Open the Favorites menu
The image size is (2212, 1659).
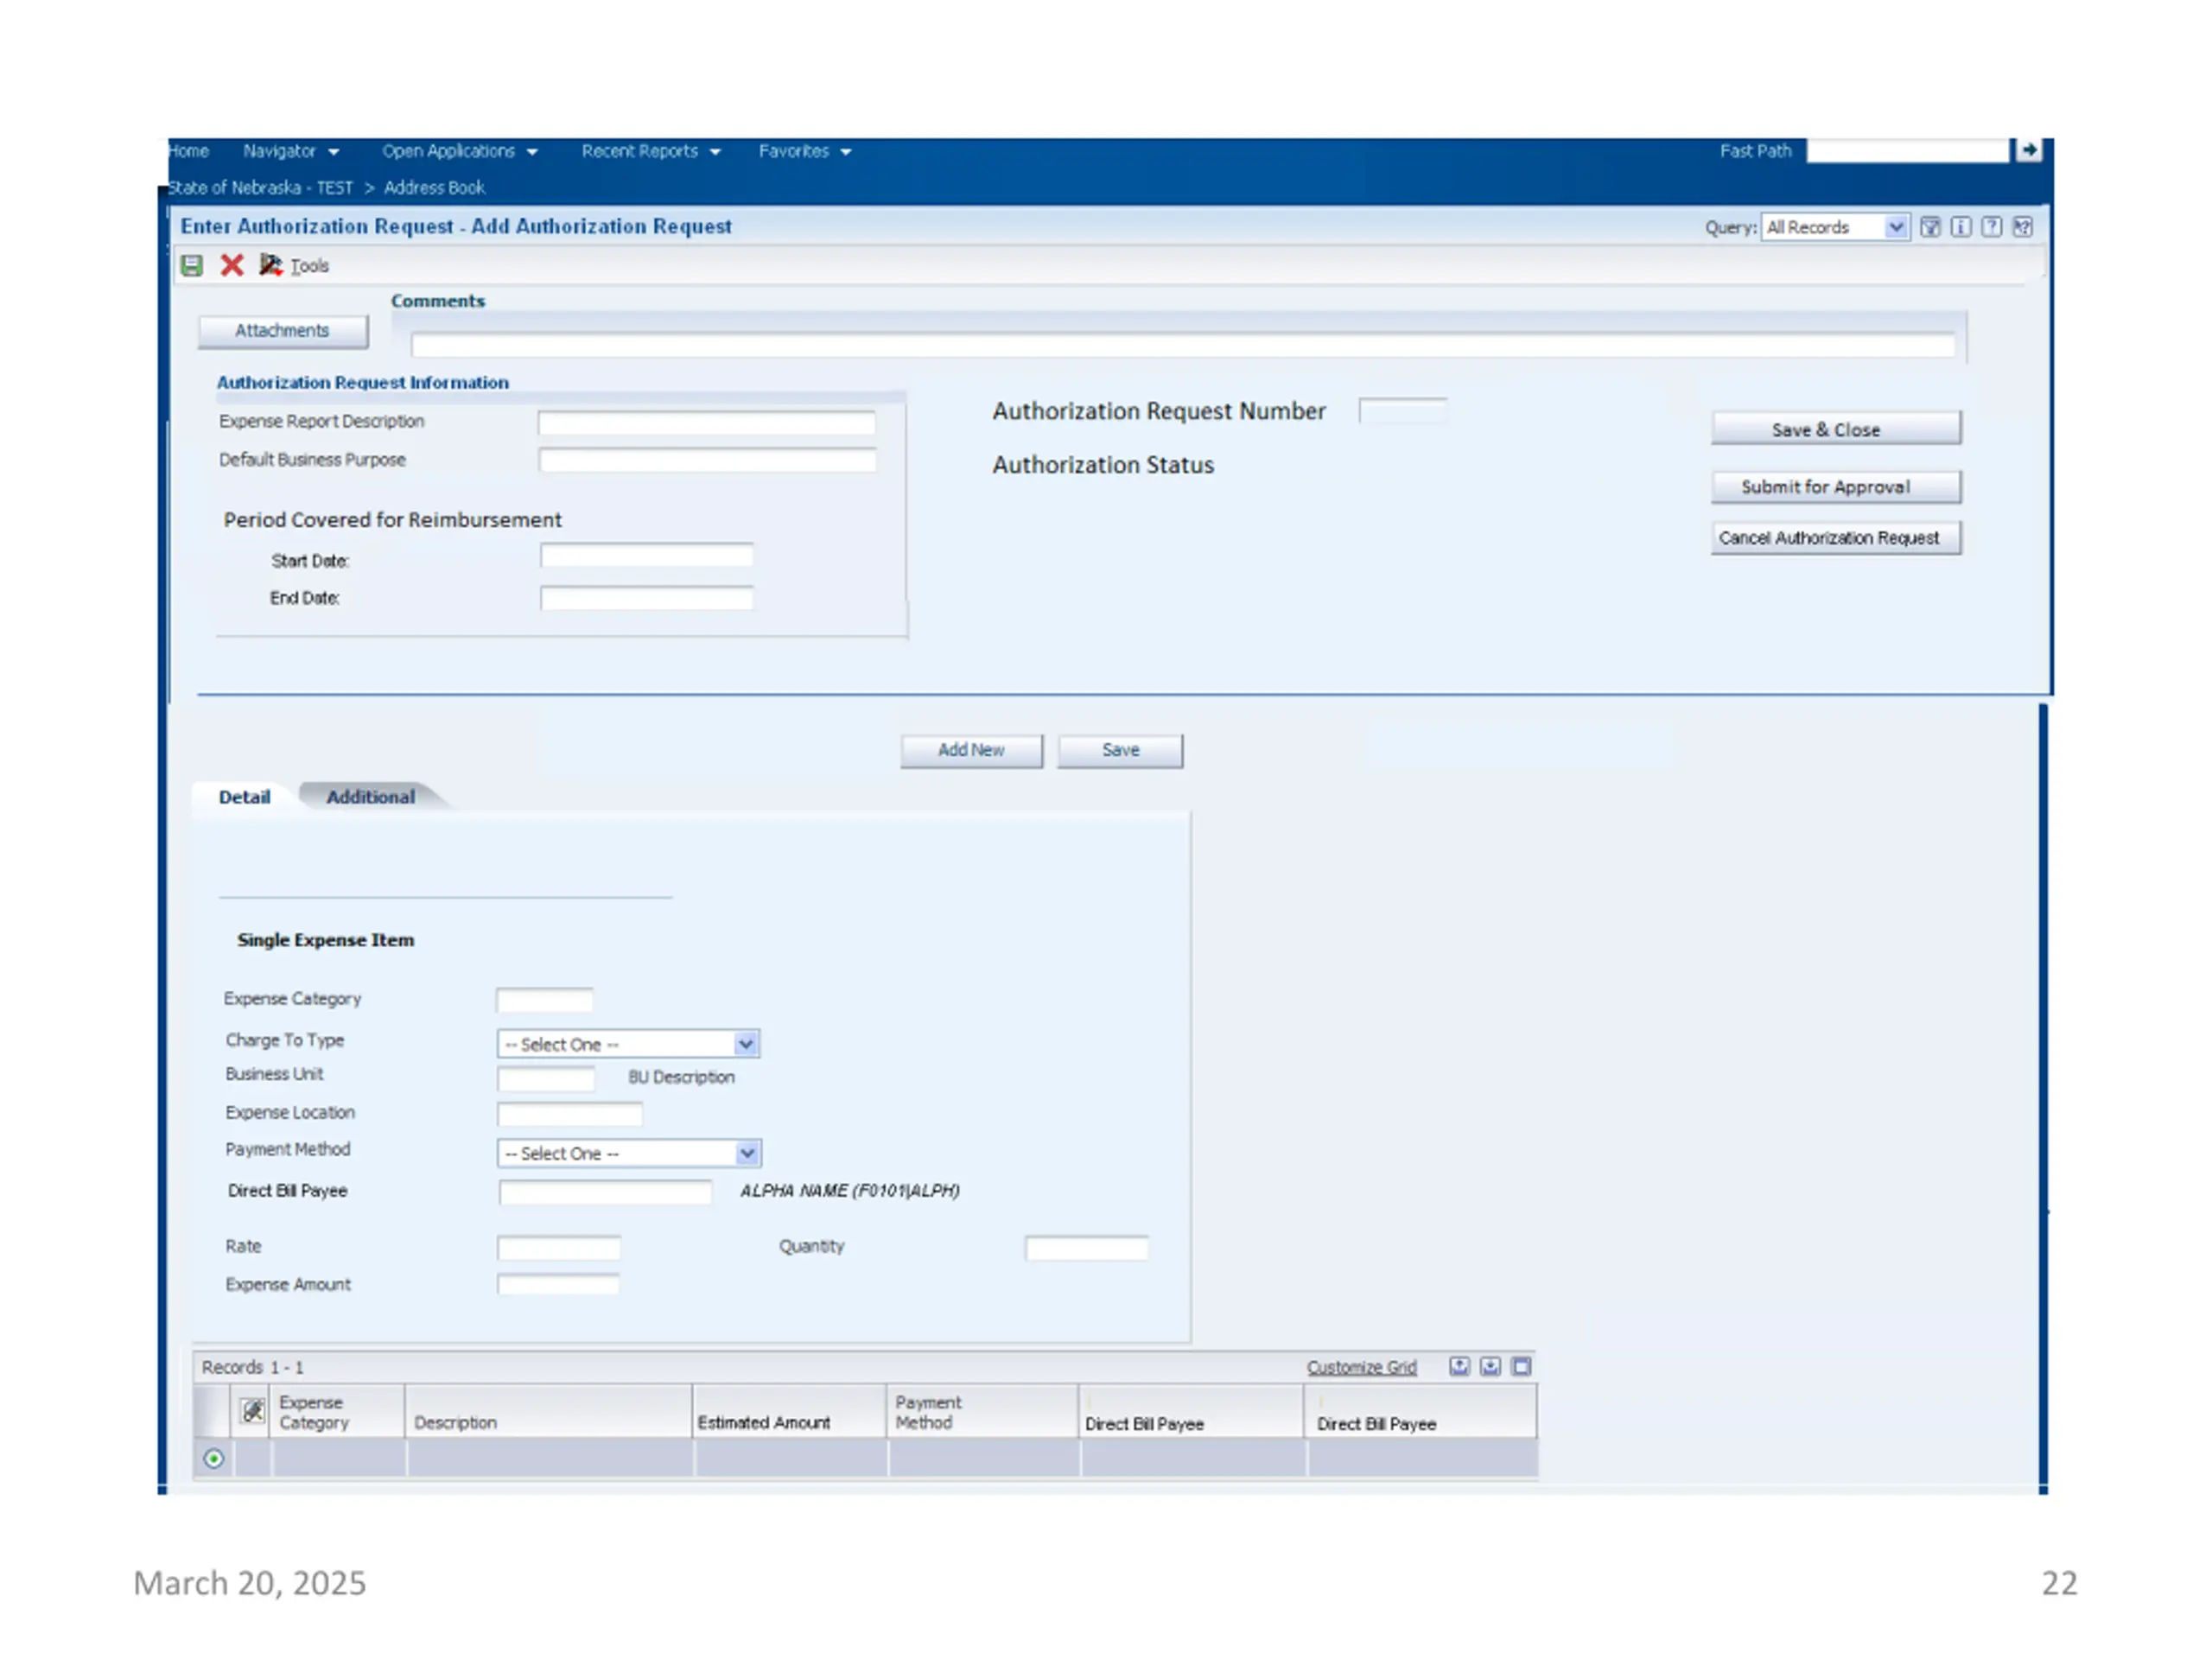(805, 151)
